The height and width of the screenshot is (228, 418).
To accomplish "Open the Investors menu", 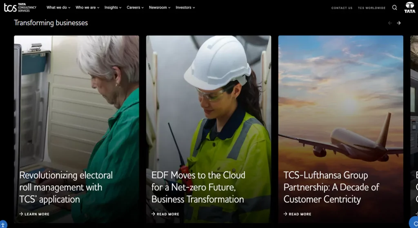I will [x=185, y=7].
